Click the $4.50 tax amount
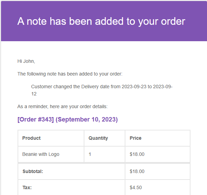Screen dimensions: 207x195 click(x=136, y=188)
